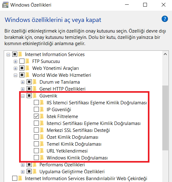Collapse the Güvenlik tree node
This screenshot has height=182, width=172.
pyautogui.click(x=23, y=96)
